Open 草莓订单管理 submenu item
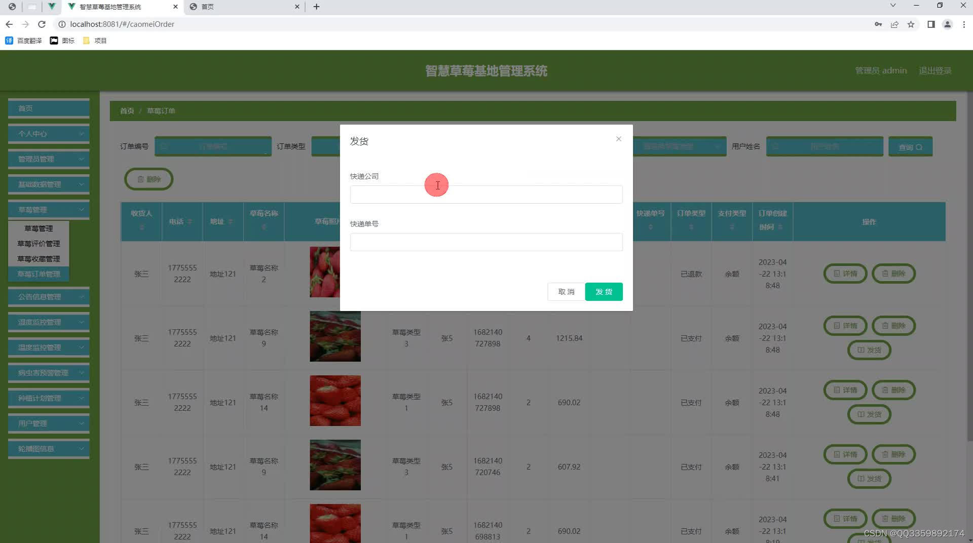The width and height of the screenshot is (973, 543). point(39,274)
